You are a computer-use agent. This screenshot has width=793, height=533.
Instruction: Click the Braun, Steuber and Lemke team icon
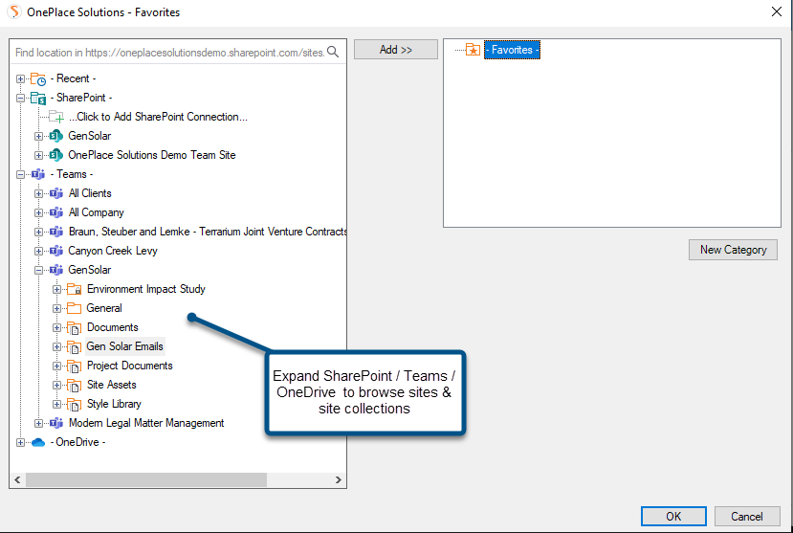coord(56,232)
